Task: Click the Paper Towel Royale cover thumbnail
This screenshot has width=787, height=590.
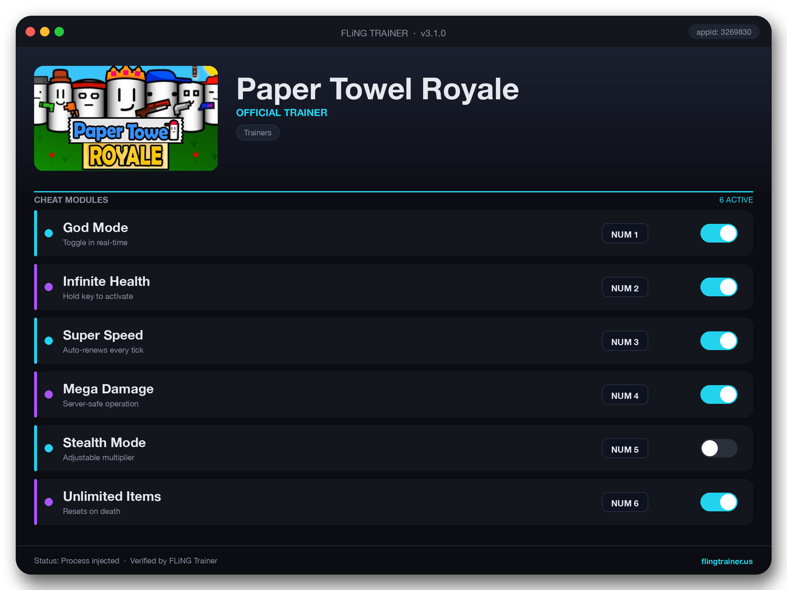Action: pyautogui.click(x=126, y=118)
